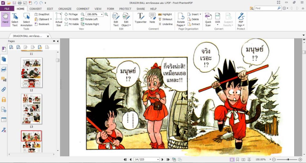Fit Width of the page

pyautogui.click(x=72, y=19)
